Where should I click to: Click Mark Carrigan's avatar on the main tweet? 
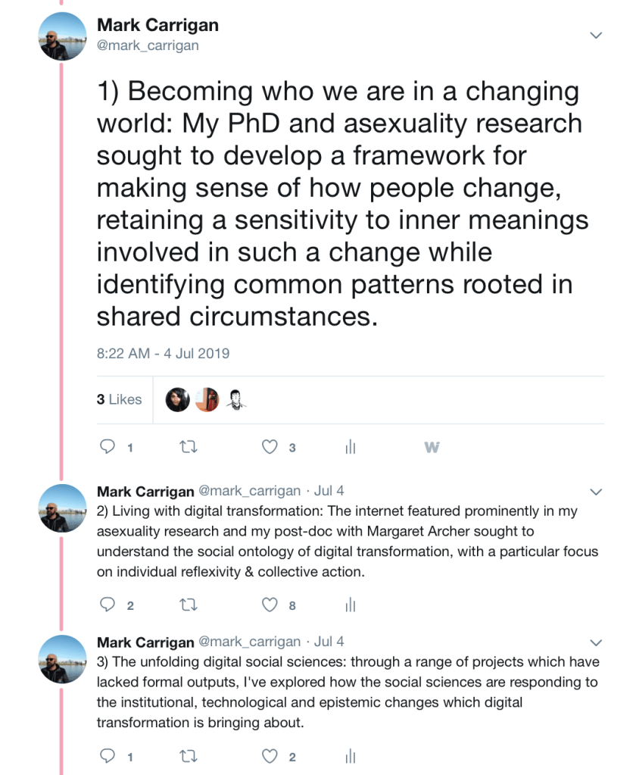pyautogui.click(x=62, y=36)
